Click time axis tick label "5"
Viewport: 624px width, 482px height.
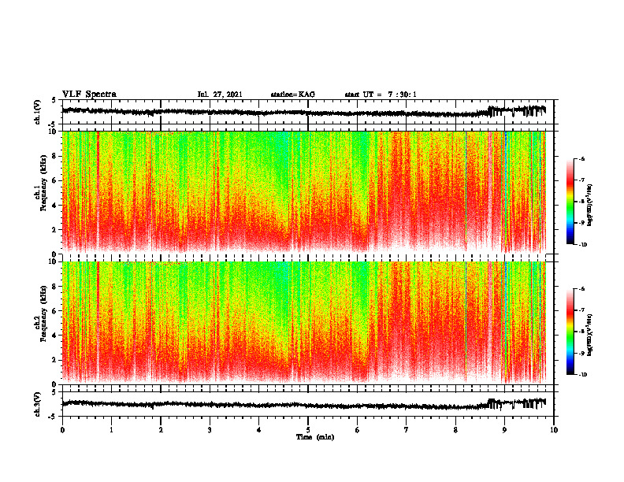tap(308, 430)
